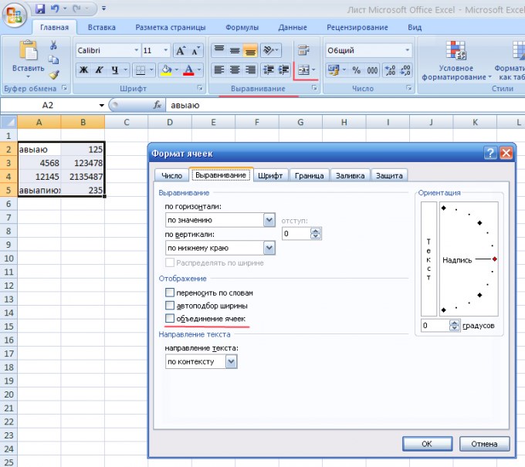Open the Формулы ribbon tab
This screenshot has width=525, height=467.
click(x=242, y=28)
